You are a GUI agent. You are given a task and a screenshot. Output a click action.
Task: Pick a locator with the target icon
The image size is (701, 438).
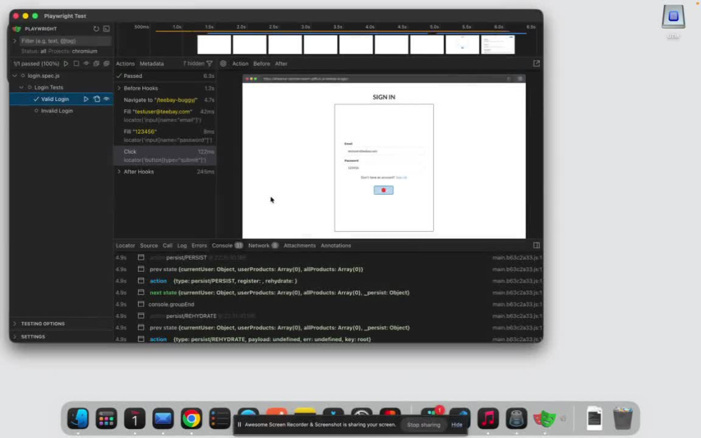tap(223, 64)
